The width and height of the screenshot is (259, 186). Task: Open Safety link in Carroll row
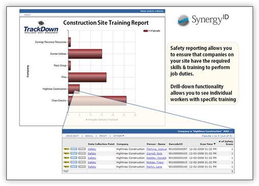[x=92, y=153]
